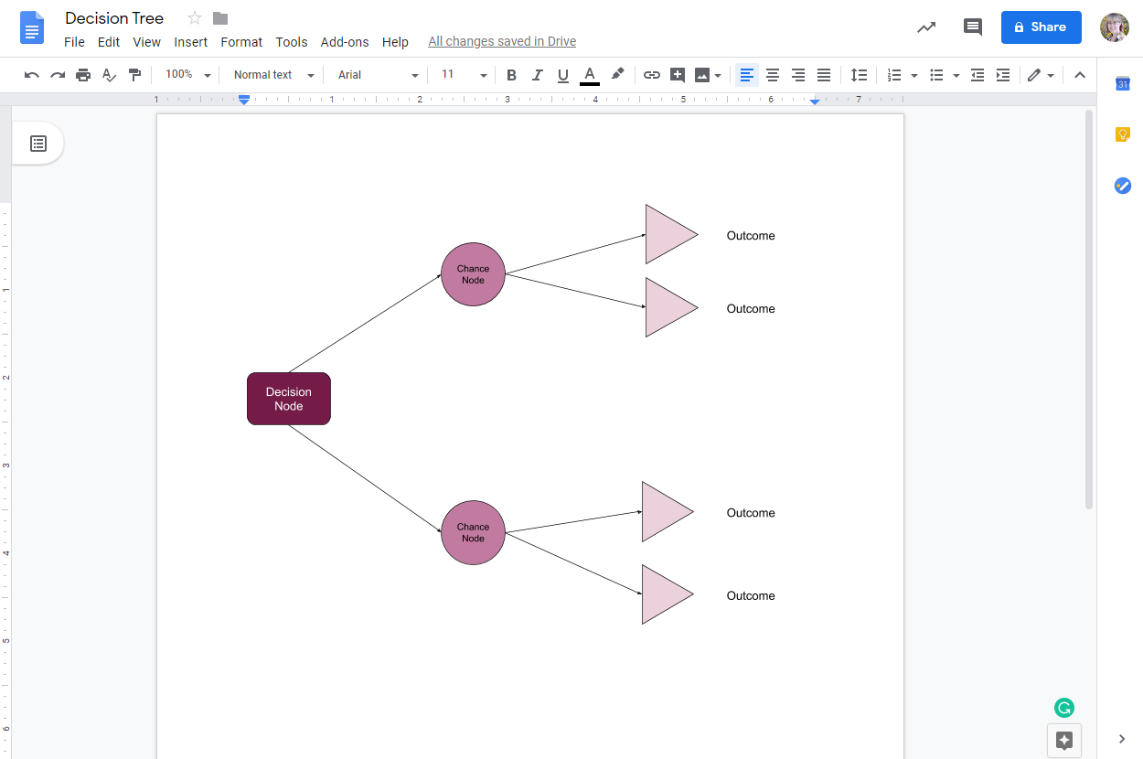This screenshot has width=1143, height=759.
Task: Open the Add-ons menu
Action: [x=345, y=42]
